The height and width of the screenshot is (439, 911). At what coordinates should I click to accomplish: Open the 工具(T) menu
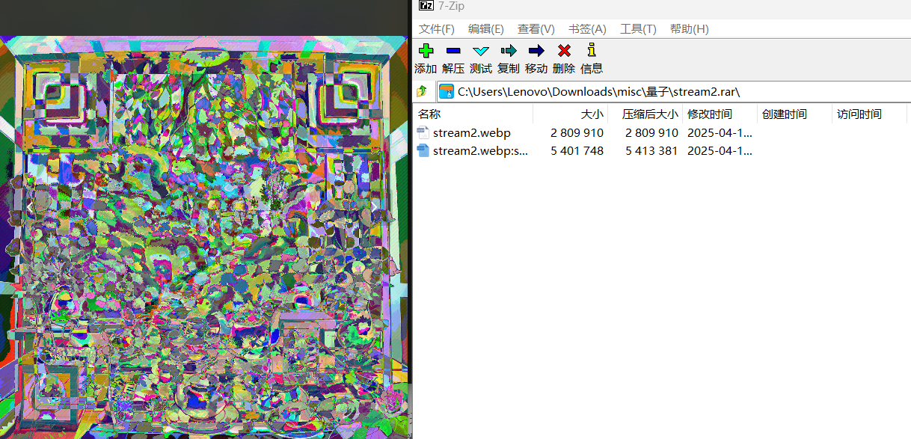[x=638, y=29]
